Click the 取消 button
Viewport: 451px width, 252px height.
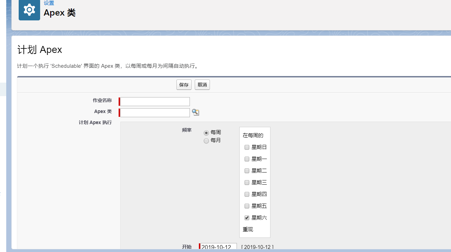point(202,85)
